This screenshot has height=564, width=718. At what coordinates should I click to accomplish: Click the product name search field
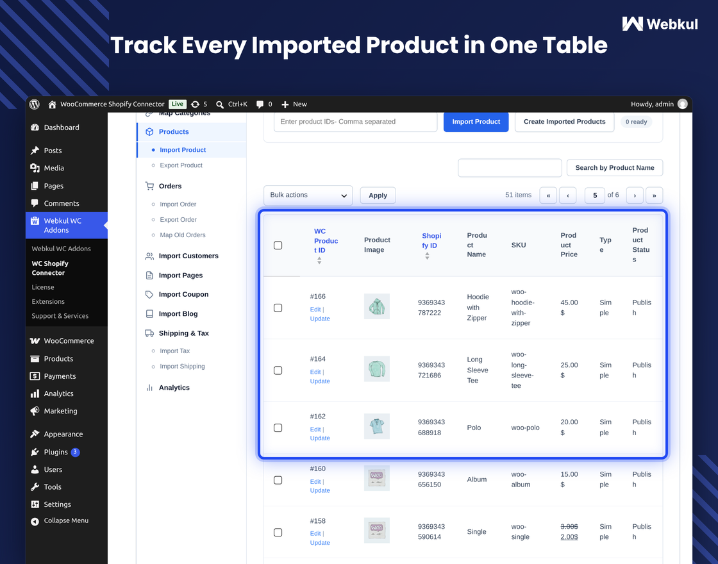pyautogui.click(x=510, y=168)
